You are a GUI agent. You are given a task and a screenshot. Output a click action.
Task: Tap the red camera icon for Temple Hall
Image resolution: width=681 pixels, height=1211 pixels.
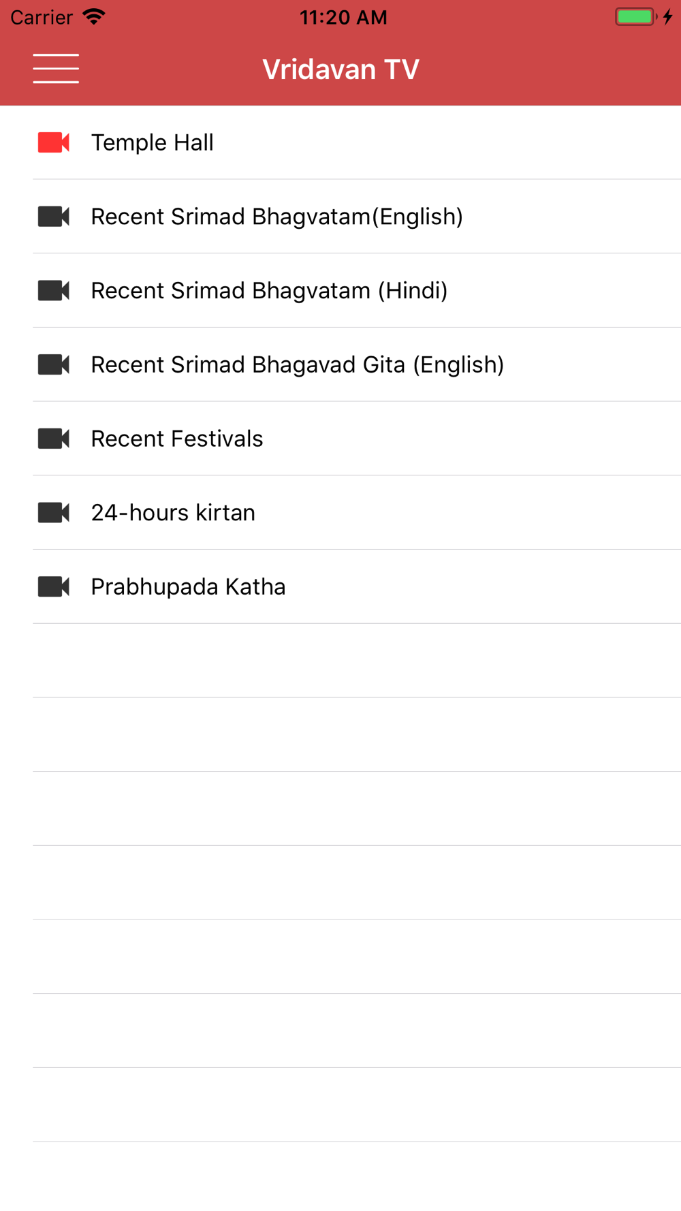(x=54, y=142)
